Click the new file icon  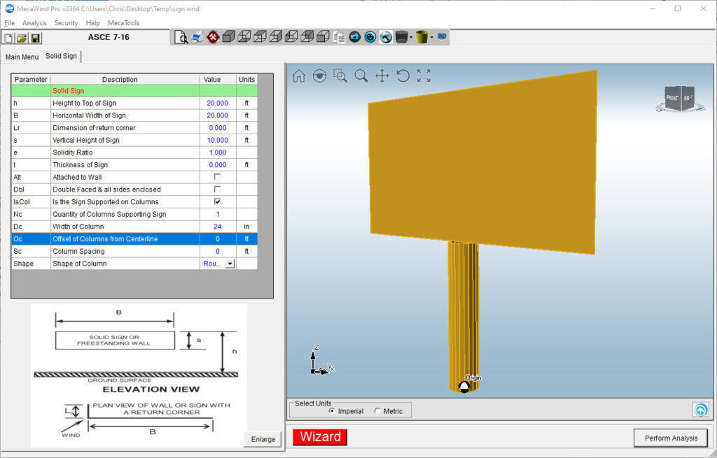click(8, 38)
